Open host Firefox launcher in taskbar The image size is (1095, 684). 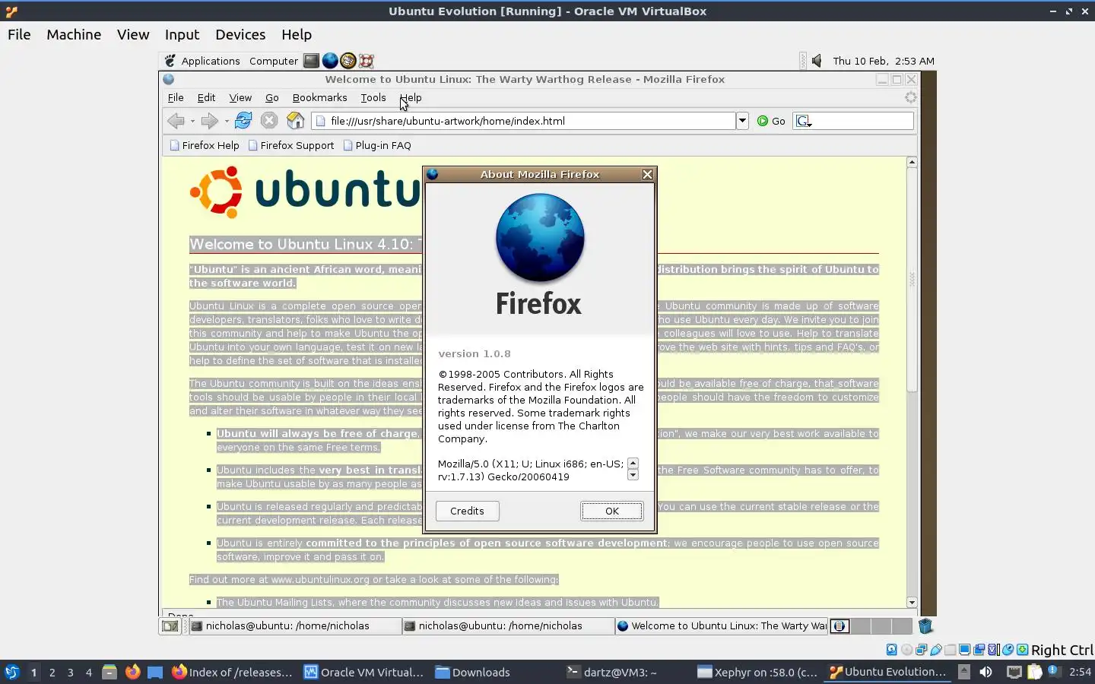point(132,672)
